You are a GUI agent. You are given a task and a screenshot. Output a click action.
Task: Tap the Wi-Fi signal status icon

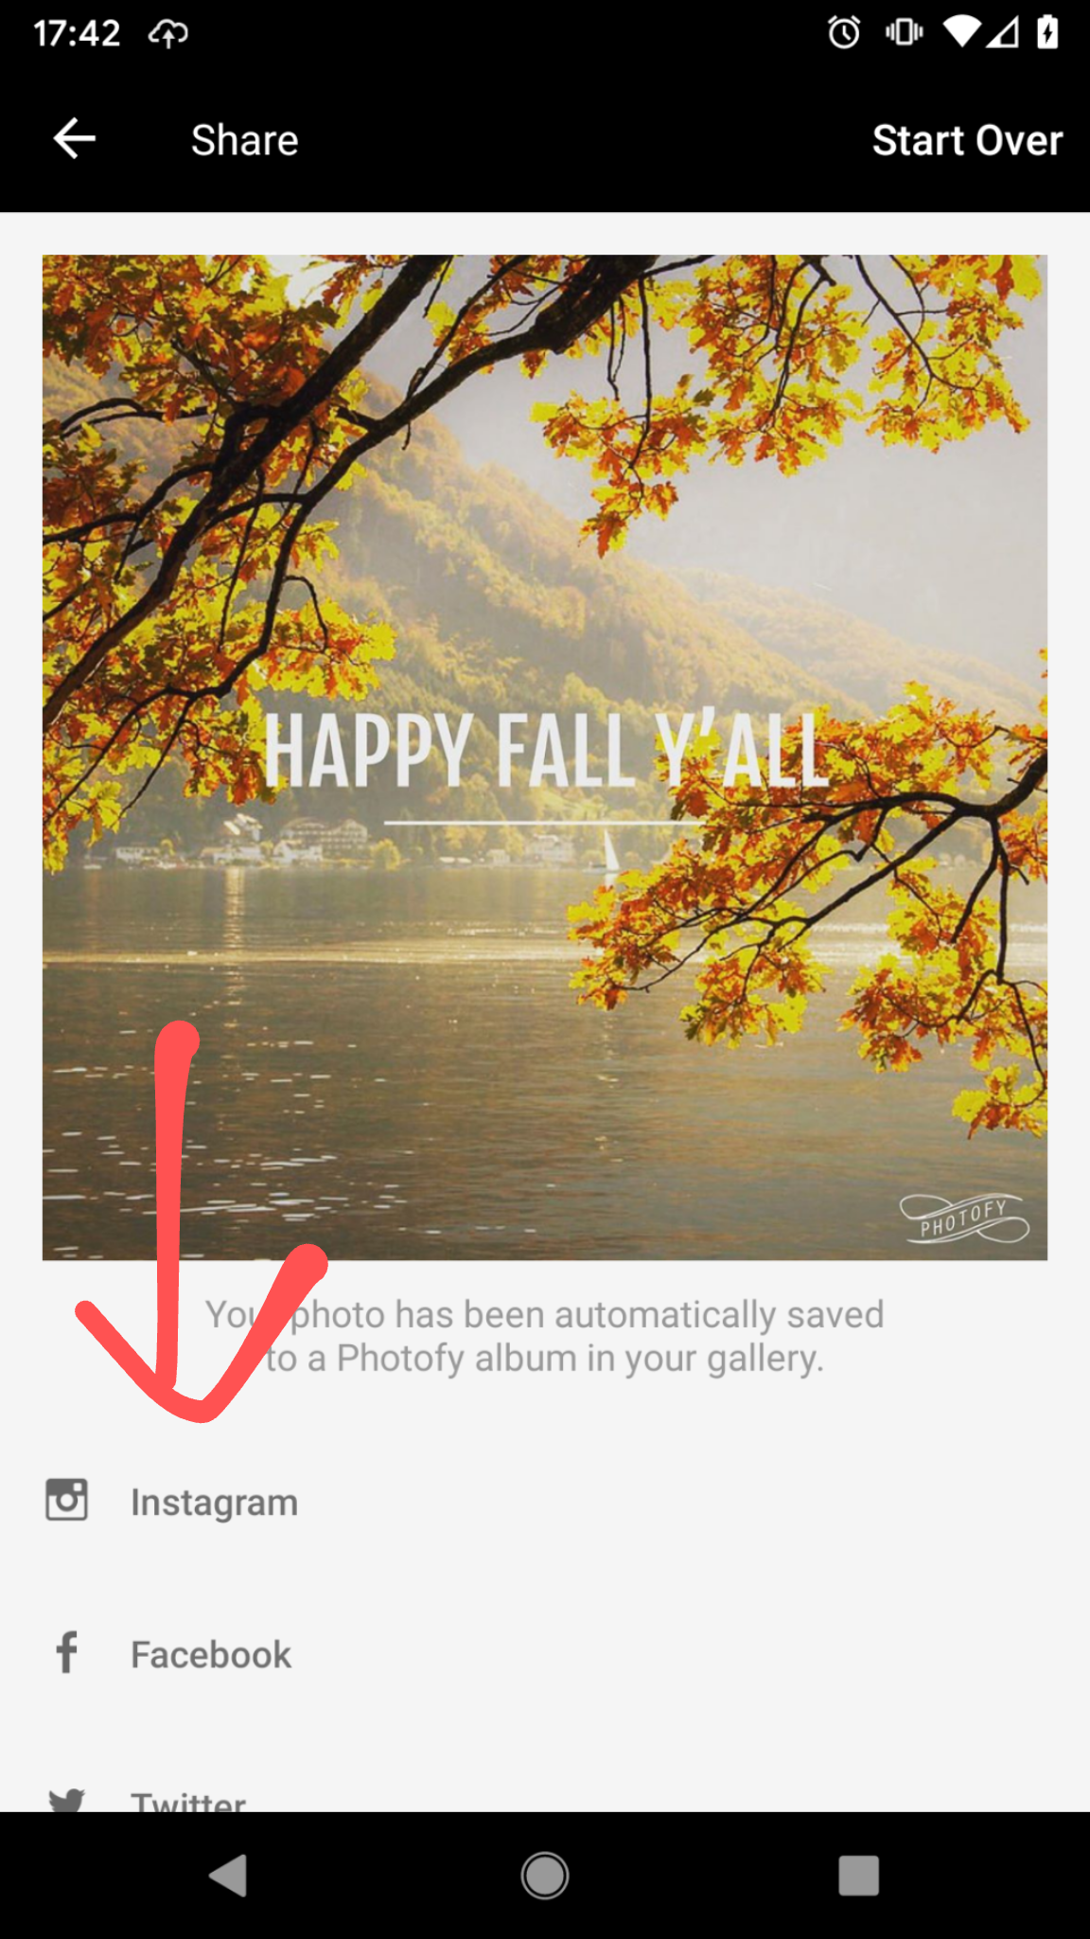(961, 33)
